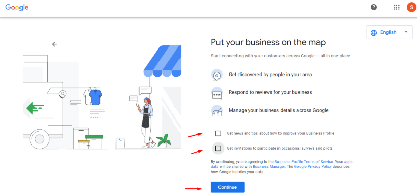Viewport: 418px width, 194px height.
Task: Click the storefront illustration image
Action: coord(102,97)
